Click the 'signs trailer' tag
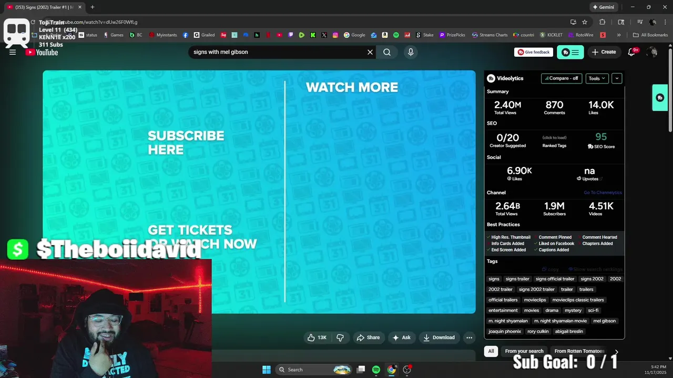 [517, 279]
